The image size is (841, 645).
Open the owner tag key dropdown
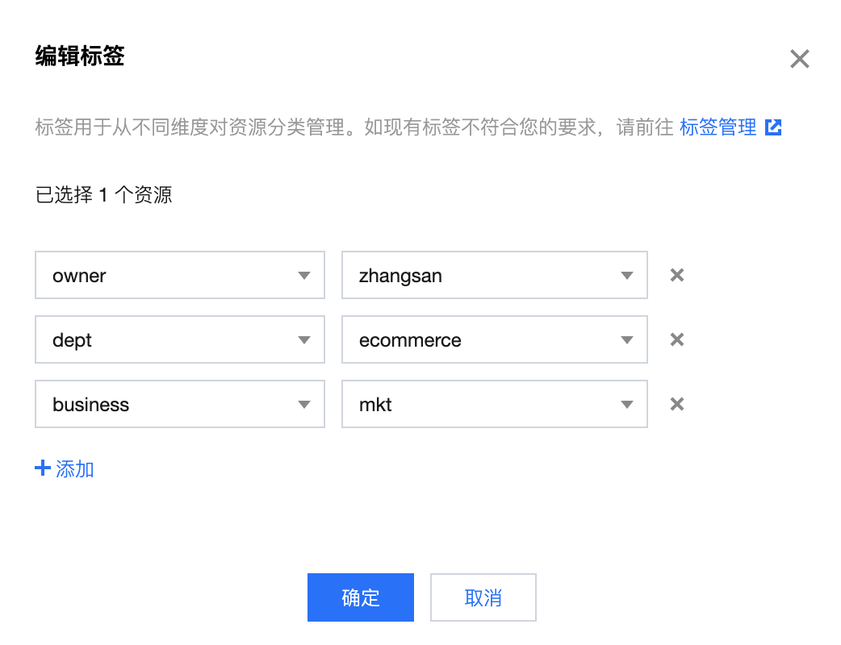pos(180,276)
